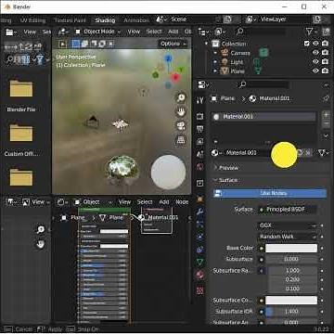Open the Output properties tab
Image resolution: width=334 pixels, height=334 pixels.
pyautogui.click(x=200, y=129)
